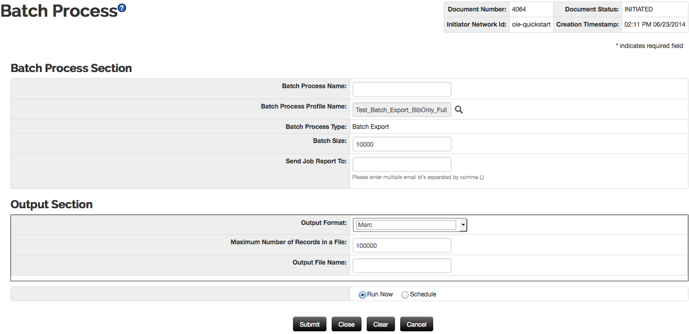The image size is (689, 334).
Task: Click the Close button
Action: tap(346, 324)
